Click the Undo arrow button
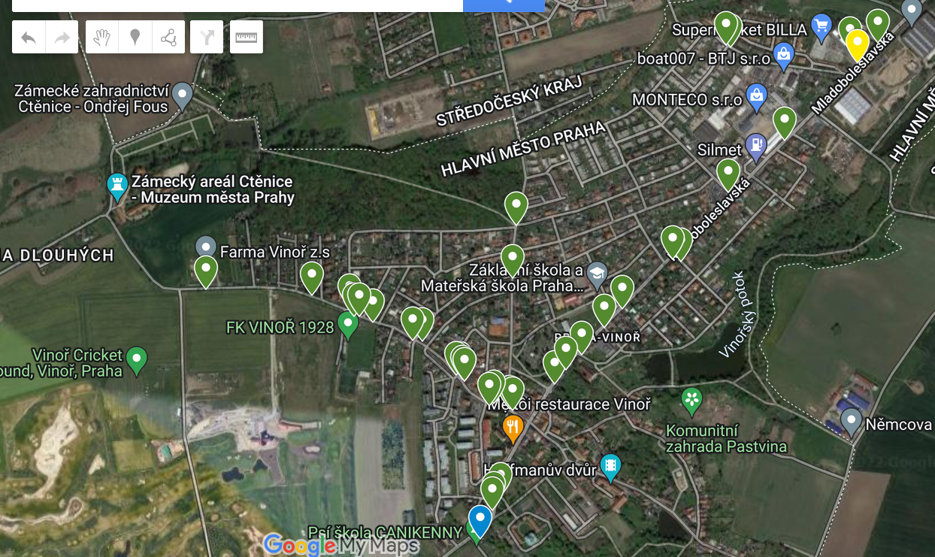 point(29,37)
